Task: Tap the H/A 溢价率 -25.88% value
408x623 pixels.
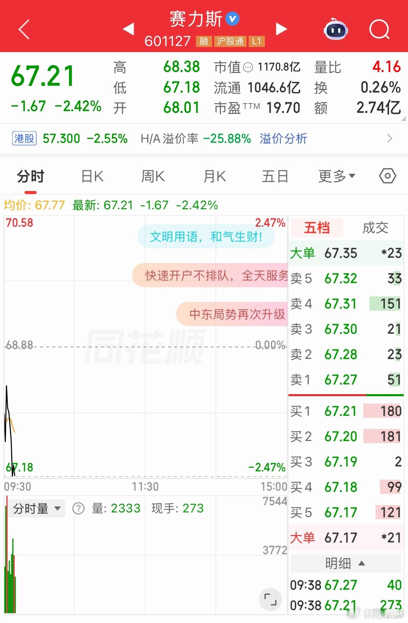Action: (x=227, y=139)
